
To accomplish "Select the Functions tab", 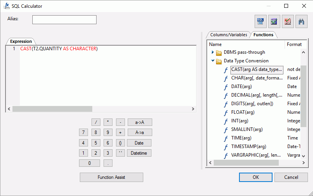I will [263, 35].
